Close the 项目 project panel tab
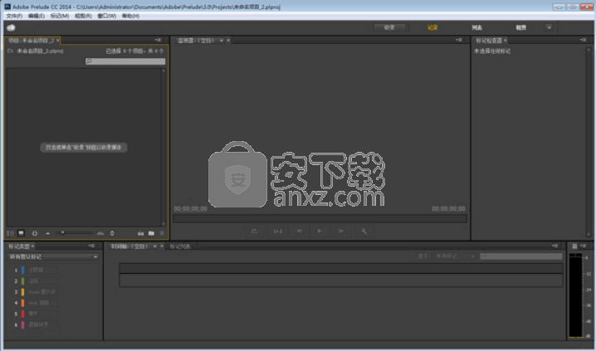The width and height of the screenshot is (596, 351). coord(58,41)
